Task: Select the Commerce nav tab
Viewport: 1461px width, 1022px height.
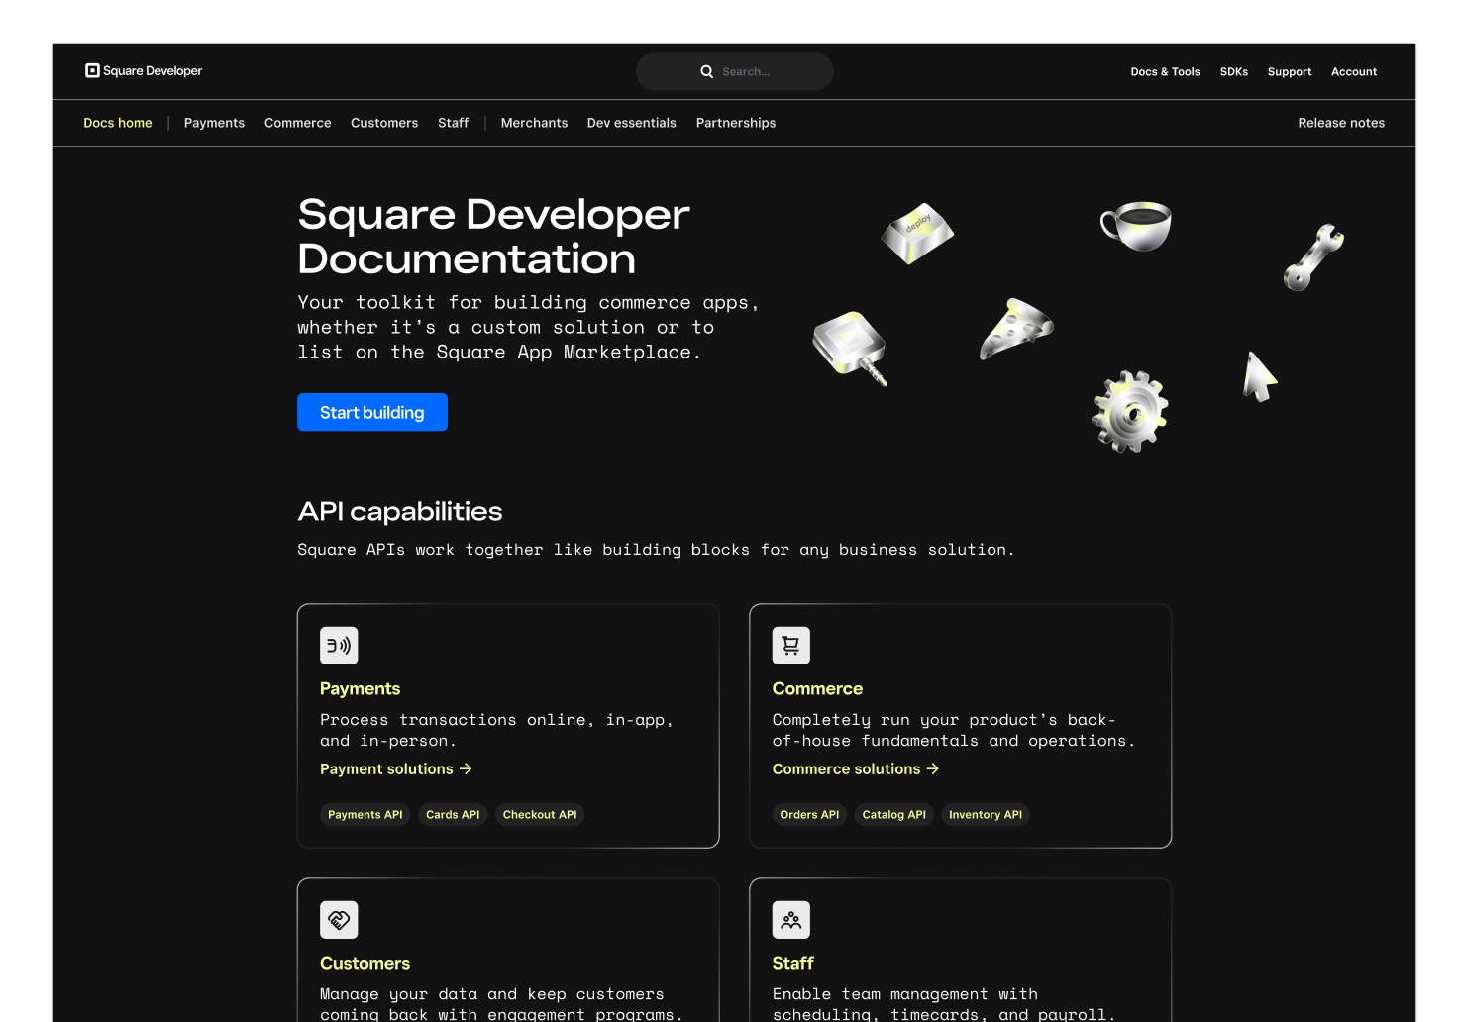Action: [x=298, y=123]
